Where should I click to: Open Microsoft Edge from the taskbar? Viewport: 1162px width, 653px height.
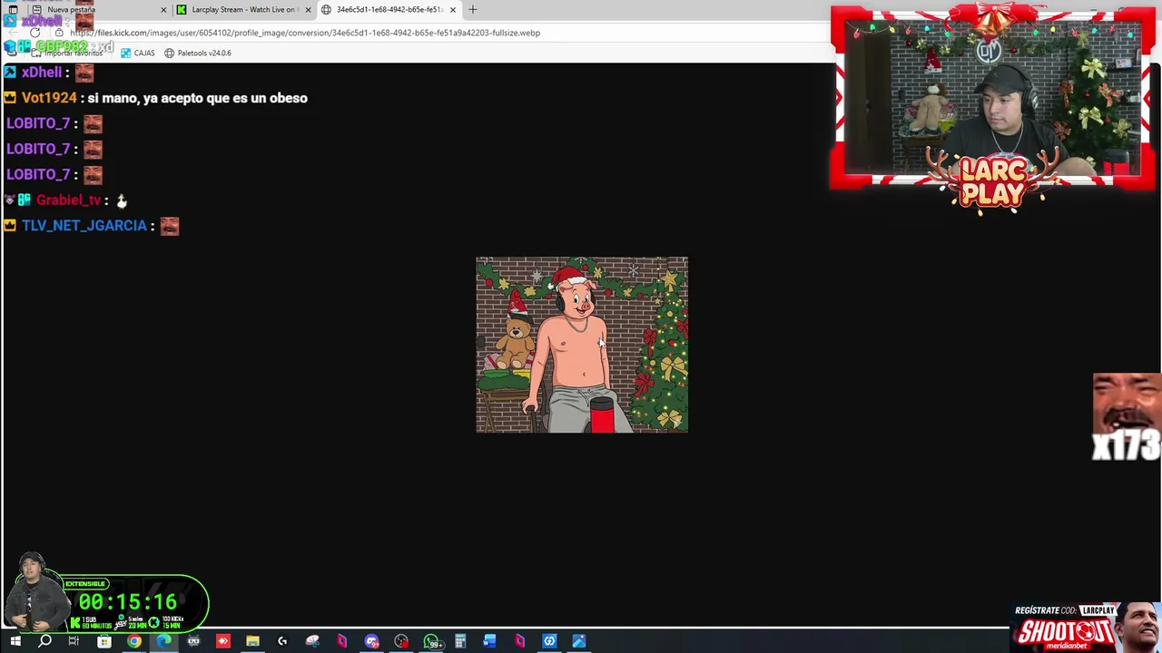[163, 641]
